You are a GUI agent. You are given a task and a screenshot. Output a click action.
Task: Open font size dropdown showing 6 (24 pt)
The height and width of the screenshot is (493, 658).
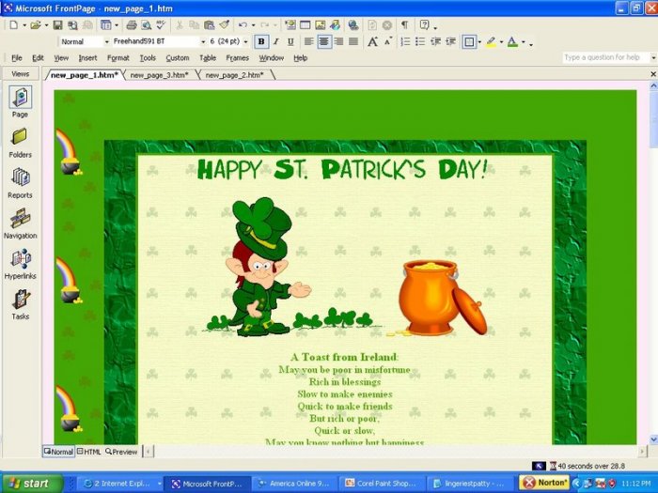(246, 41)
